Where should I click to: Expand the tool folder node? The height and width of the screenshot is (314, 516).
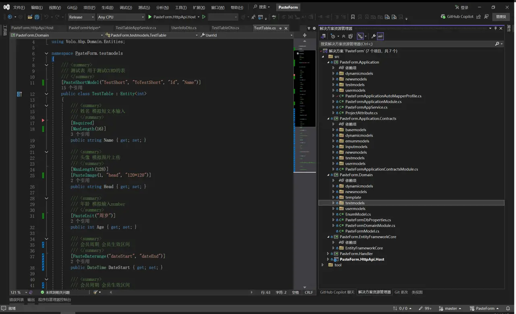point(322,265)
